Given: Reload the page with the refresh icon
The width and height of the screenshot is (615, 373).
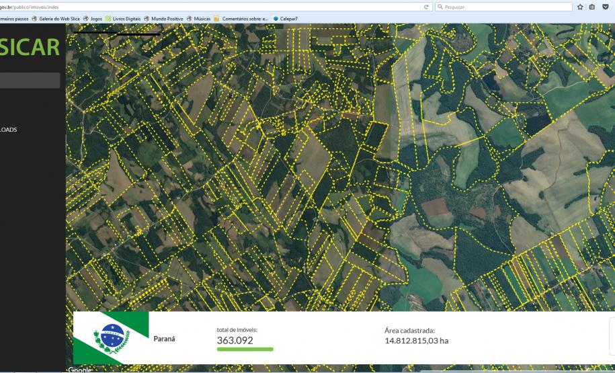Looking at the screenshot, I should (427, 7).
